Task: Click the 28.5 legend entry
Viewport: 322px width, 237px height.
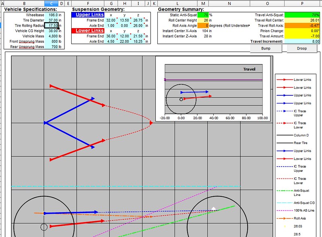Action: pos(297,234)
